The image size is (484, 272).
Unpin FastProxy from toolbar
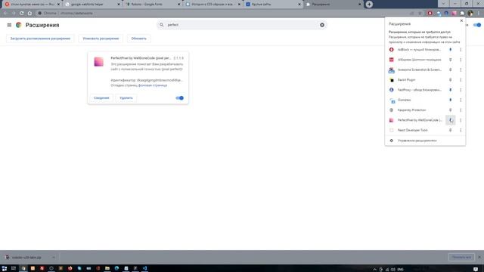[x=451, y=90]
